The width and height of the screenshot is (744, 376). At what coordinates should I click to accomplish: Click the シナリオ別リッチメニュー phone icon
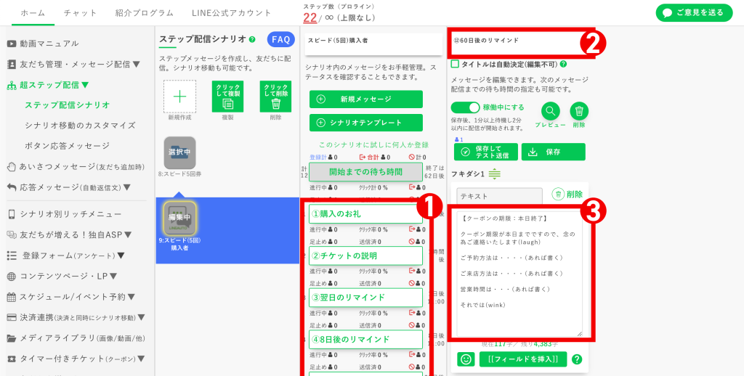point(12,214)
